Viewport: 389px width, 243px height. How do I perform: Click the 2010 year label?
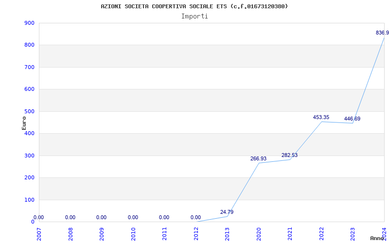tap(133, 234)
